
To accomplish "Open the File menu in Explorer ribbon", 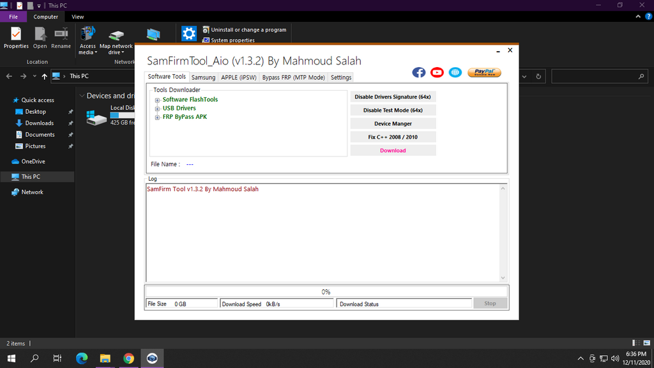I will (x=13, y=17).
